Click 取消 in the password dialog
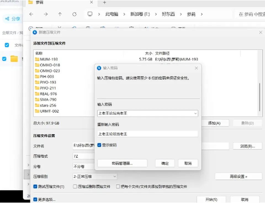The image size is (265, 203). point(188,163)
